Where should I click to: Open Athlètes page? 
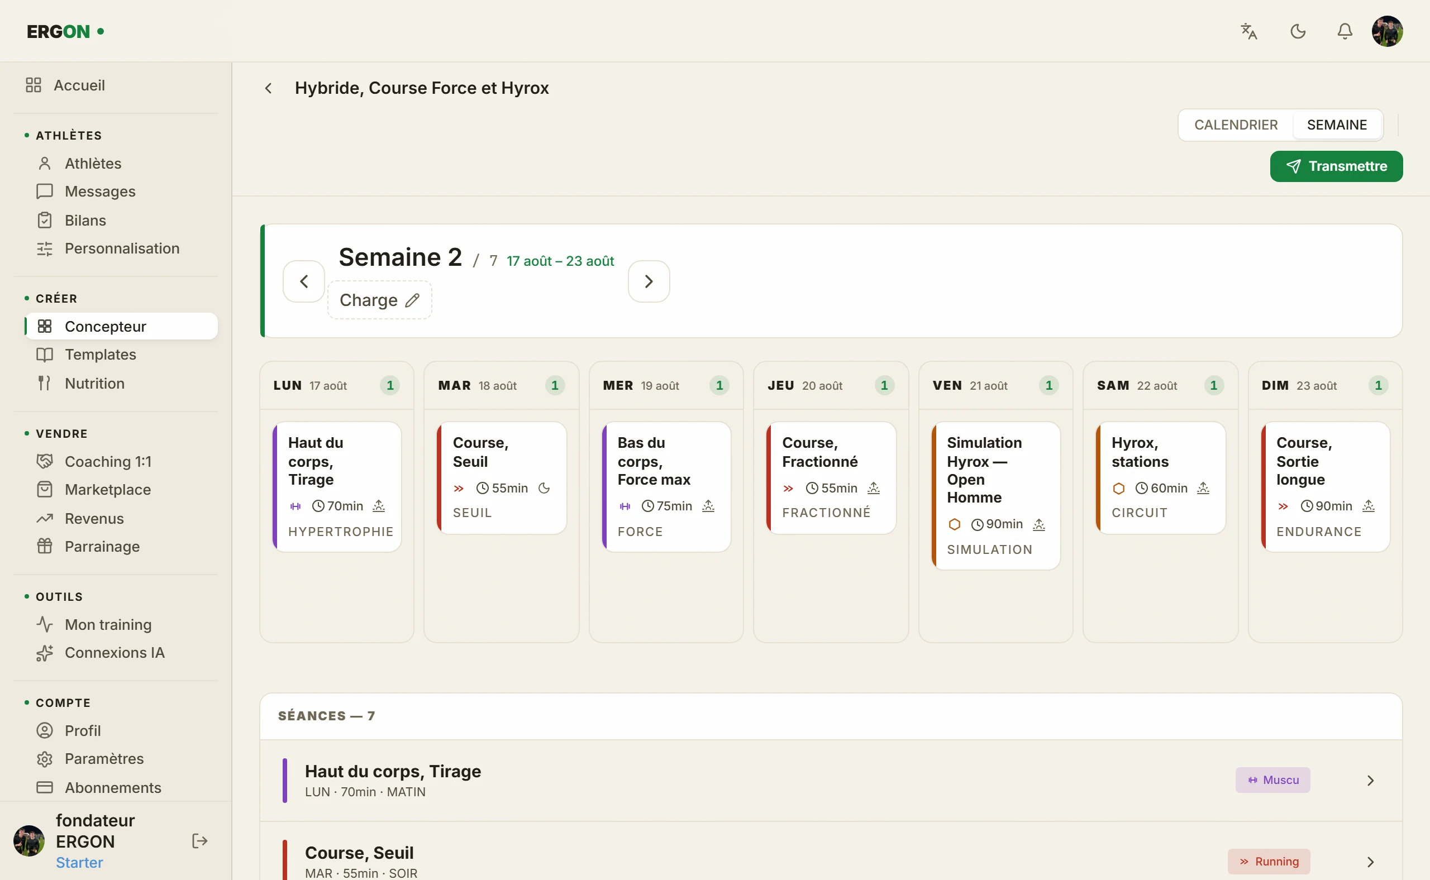tap(121, 164)
